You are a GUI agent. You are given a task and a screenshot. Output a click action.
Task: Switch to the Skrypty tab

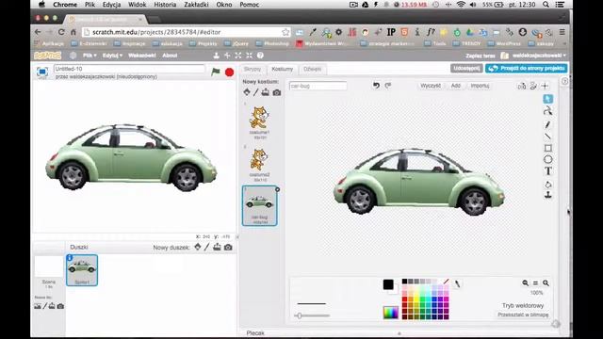[x=253, y=69]
